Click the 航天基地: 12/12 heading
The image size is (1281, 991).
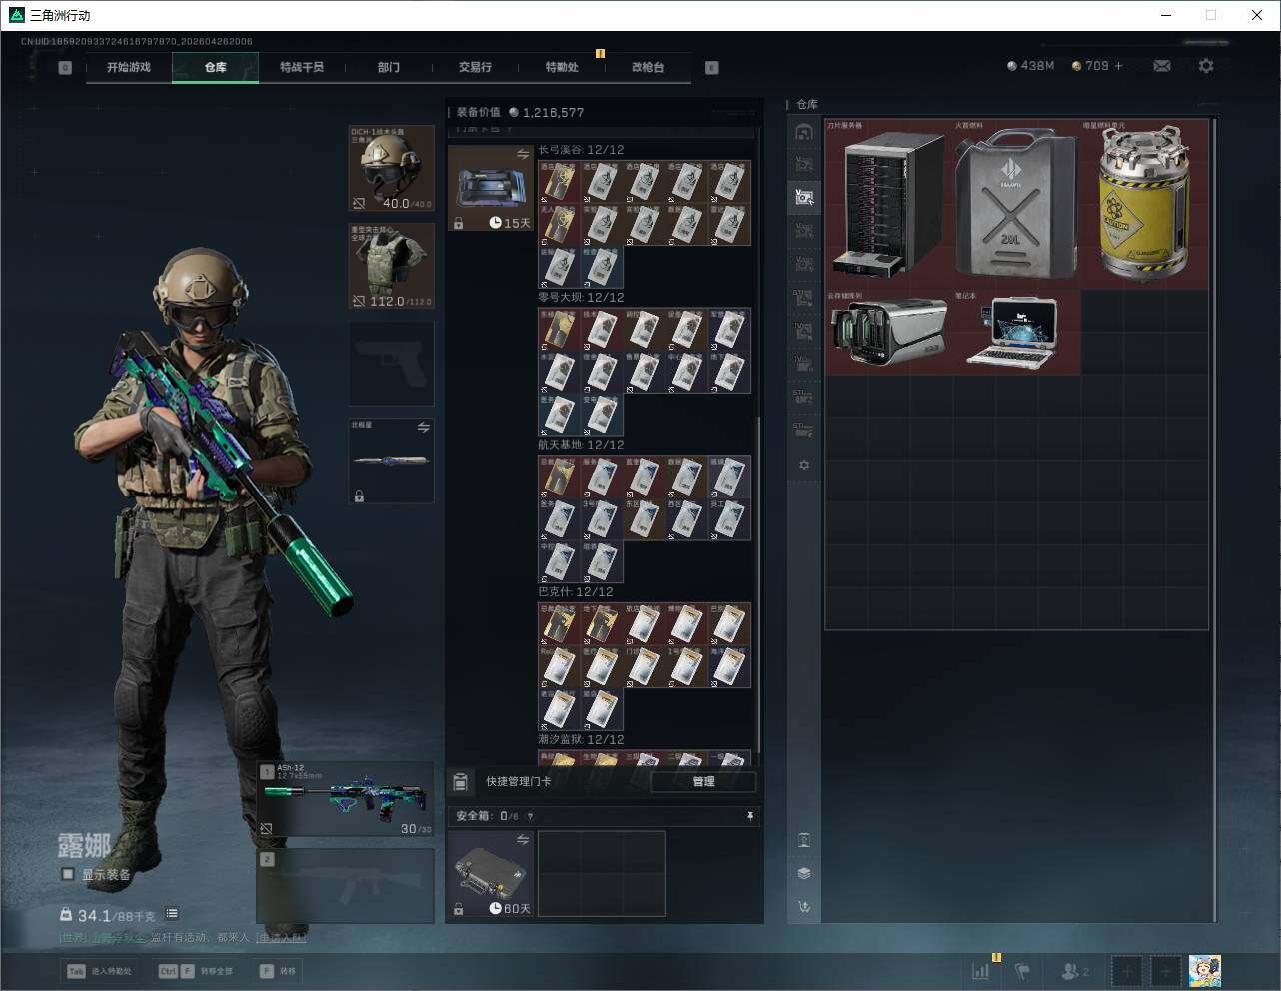(581, 445)
